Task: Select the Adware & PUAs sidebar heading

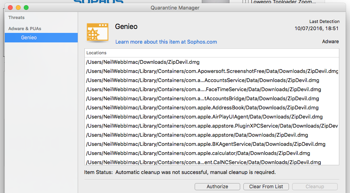Action: (25, 29)
